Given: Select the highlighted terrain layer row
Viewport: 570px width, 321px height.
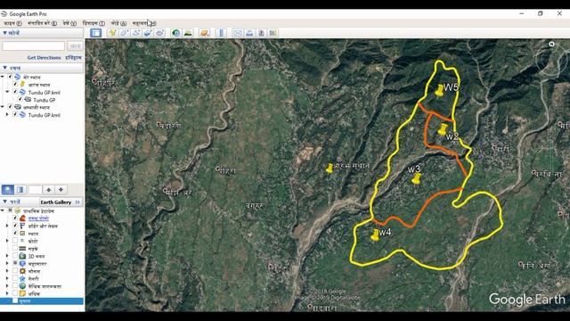Looking at the screenshot, I should click(x=42, y=301).
